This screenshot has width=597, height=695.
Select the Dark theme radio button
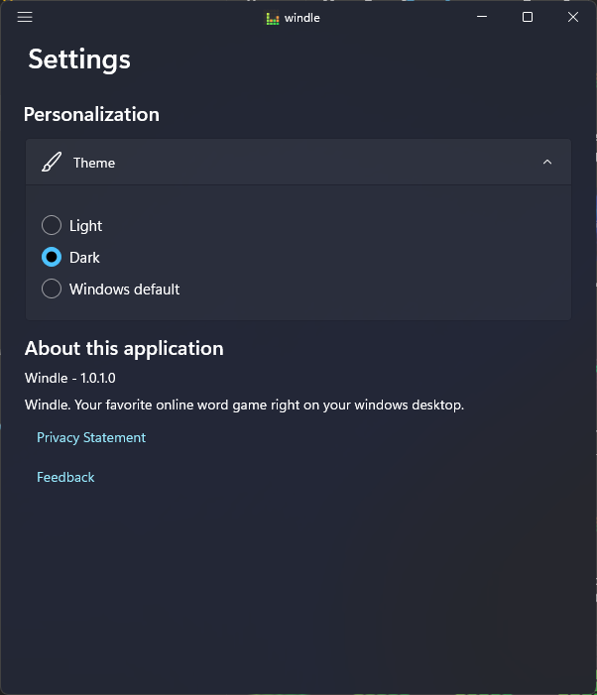coord(52,258)
